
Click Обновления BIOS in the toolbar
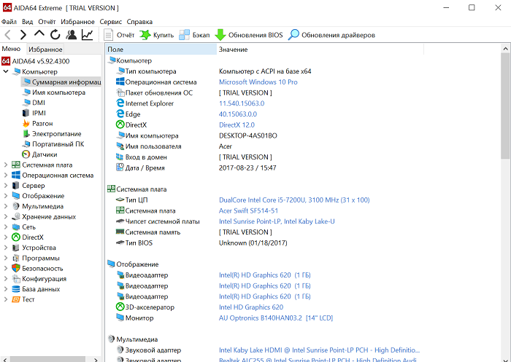[249, 35]
